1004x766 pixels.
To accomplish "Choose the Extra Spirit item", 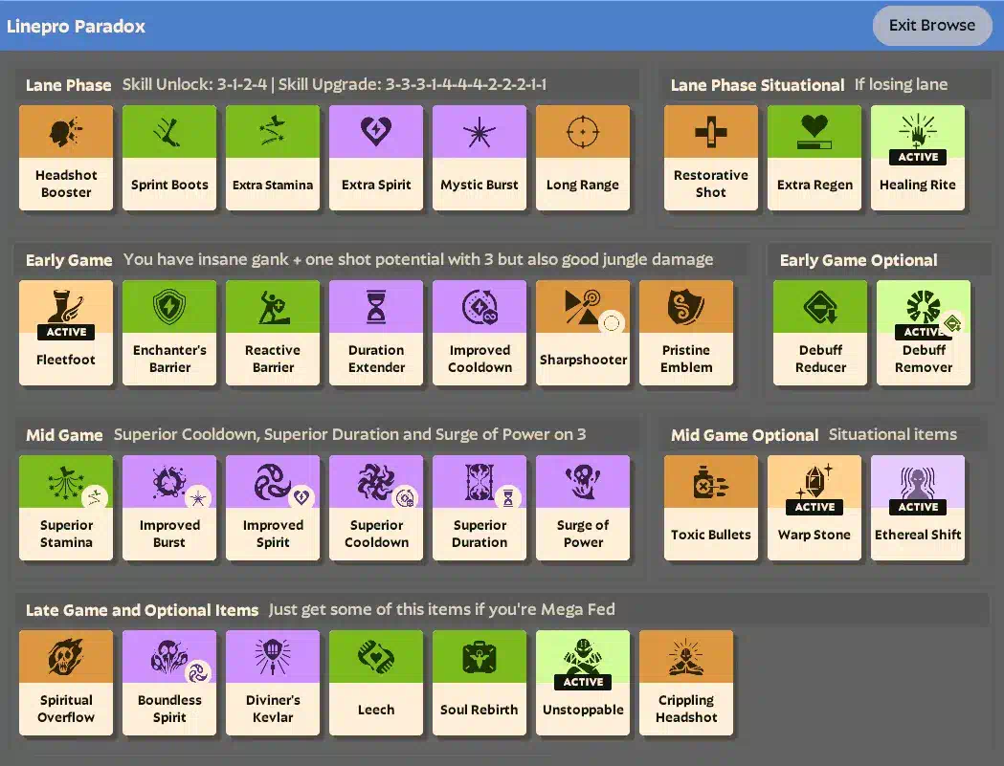I will (x=376, y=158).
